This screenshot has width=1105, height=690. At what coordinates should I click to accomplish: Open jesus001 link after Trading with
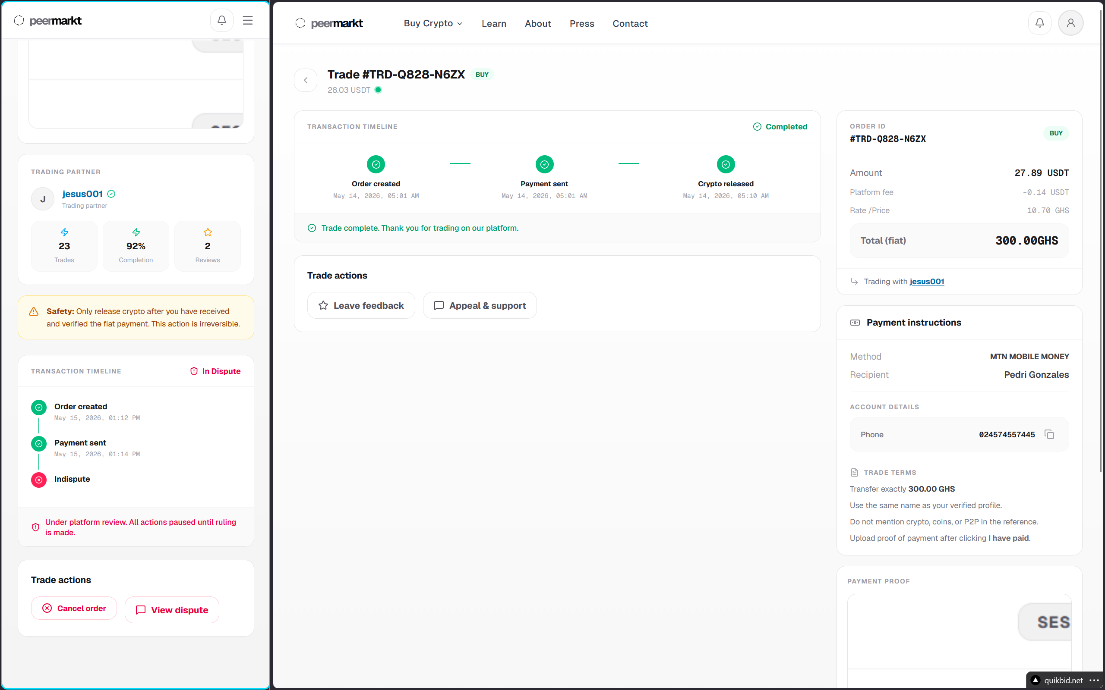(x=926, y=282)
